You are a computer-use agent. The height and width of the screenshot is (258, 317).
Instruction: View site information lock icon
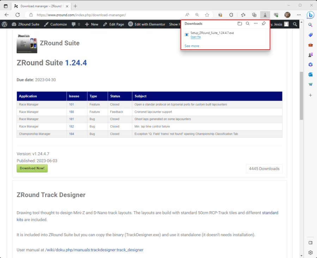tap(31, 15)
